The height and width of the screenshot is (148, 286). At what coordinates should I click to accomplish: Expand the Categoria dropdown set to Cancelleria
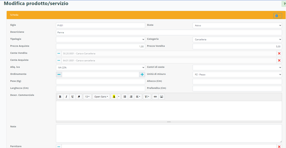point(237,40)
